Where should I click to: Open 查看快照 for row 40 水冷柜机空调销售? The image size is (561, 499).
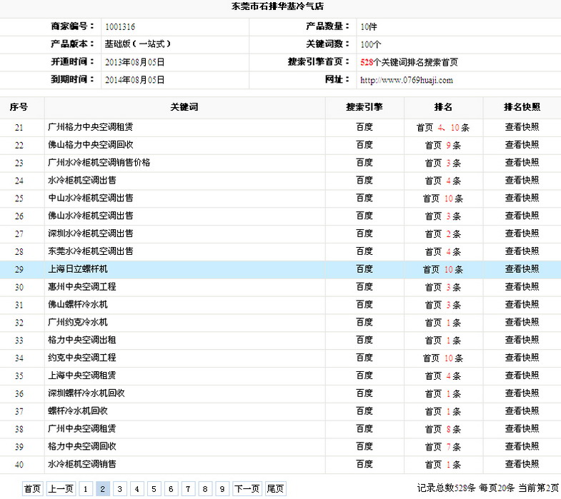(522, 464)
